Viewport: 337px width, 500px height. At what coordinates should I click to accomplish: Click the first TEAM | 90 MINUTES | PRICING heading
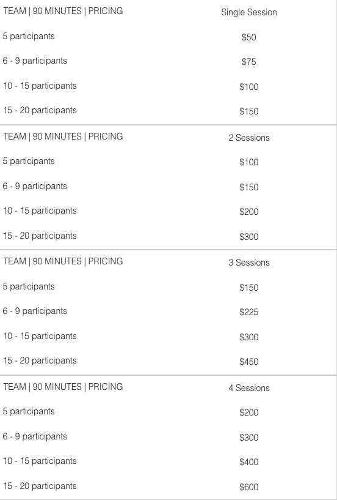pos(63,11)
